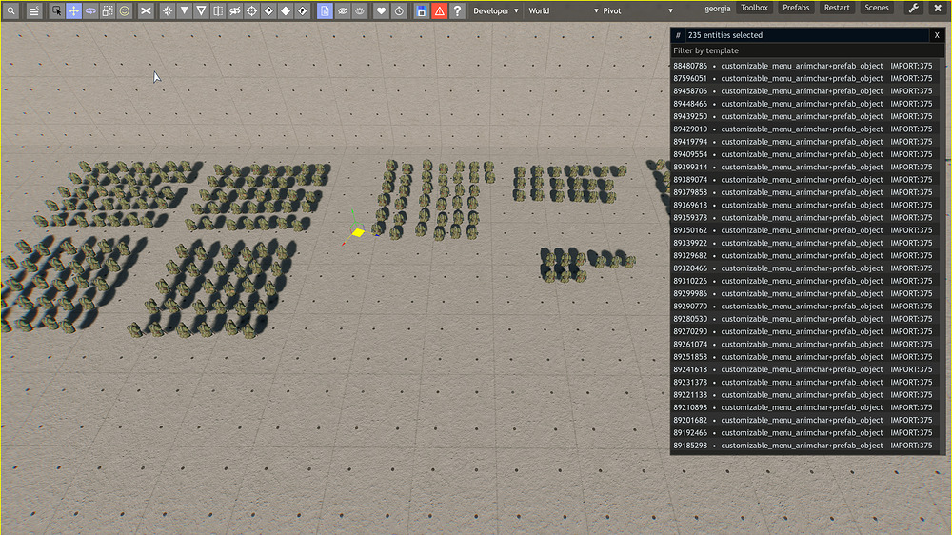Open the Toolbox tab
Viewport: 952px width, 535px height.
[x=754, y=8]
